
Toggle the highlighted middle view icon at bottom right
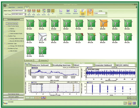130,103
